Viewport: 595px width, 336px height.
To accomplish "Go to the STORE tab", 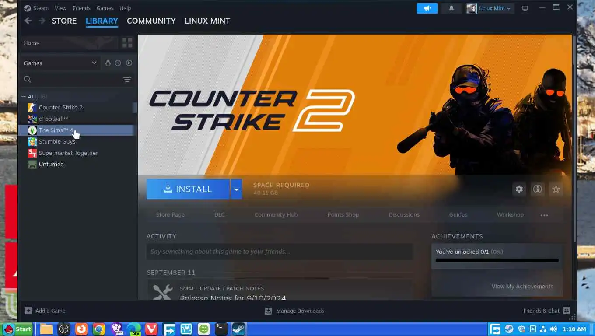I will 64,21.
